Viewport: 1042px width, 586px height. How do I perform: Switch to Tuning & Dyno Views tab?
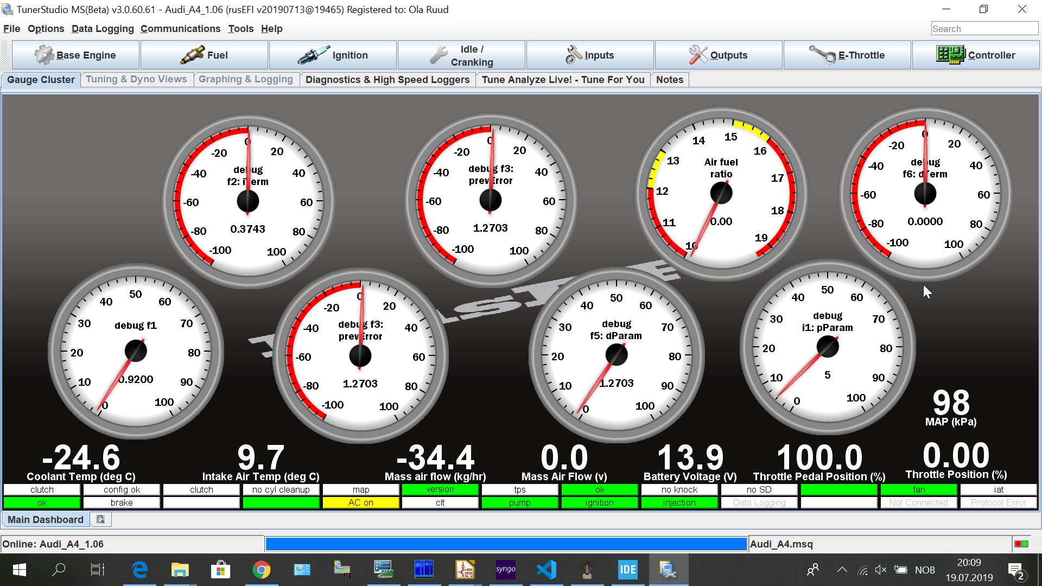[136, 79]
